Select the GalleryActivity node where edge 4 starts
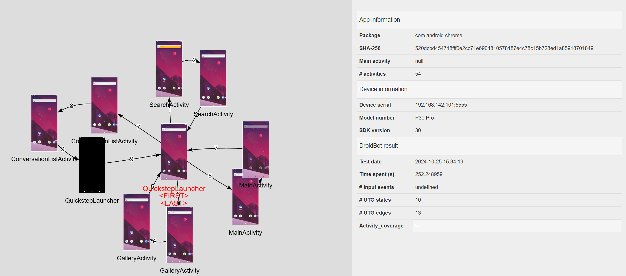This screenshot has height=276, width=626. 180,235
